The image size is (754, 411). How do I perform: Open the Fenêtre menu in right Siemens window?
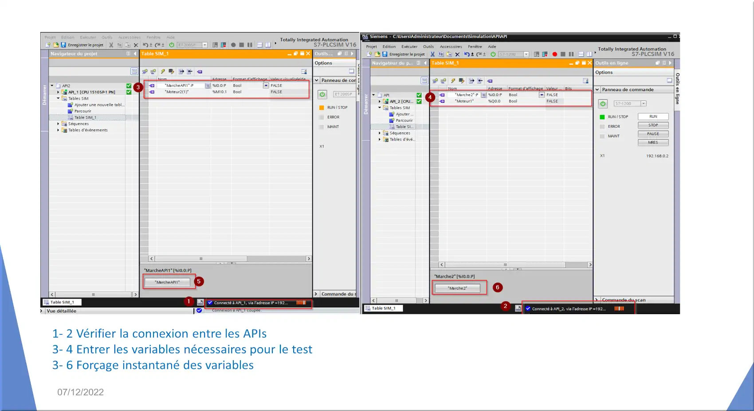(475, 47)
